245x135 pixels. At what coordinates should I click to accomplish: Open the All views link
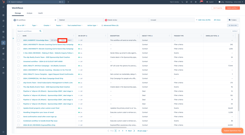tap(217, 20)
